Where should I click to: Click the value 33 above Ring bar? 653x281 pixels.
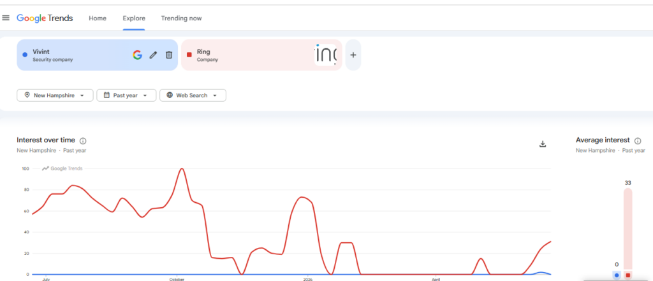[627, 182]
